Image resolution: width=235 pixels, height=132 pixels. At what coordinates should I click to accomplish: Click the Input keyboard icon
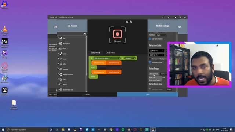[x=61, y=49]
